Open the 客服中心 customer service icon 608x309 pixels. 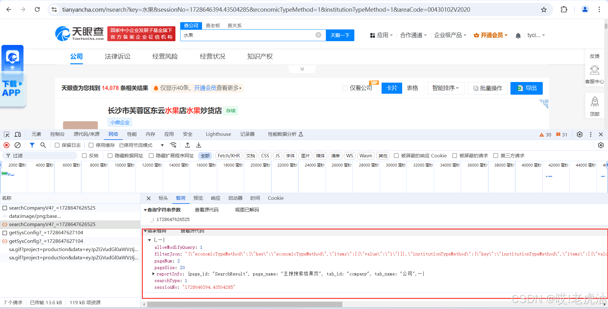tap(595, 74)
